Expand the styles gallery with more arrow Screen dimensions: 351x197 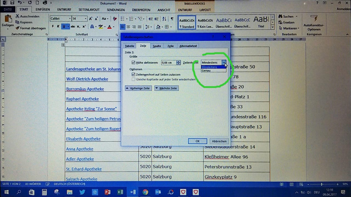[x=273, y=27]
